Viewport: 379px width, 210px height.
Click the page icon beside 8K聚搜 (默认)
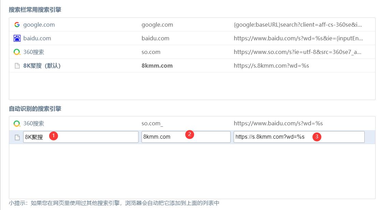coord(17,66)
